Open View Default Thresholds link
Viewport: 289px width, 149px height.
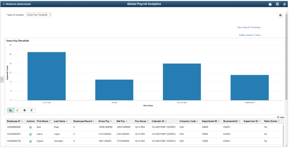tap(249, 27)
